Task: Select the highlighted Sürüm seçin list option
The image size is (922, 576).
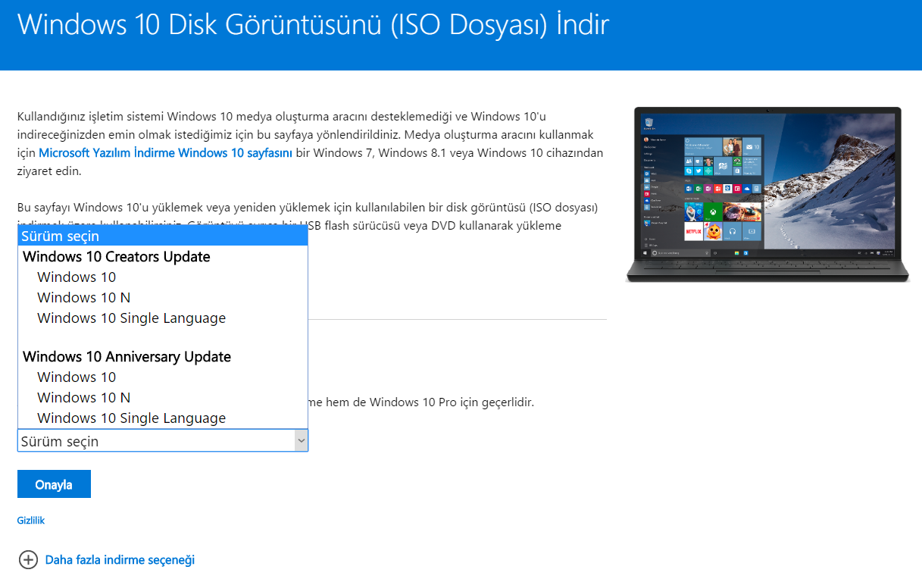Action: [x=163, y=236]
